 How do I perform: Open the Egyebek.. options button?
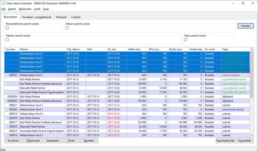coord(89,141)
